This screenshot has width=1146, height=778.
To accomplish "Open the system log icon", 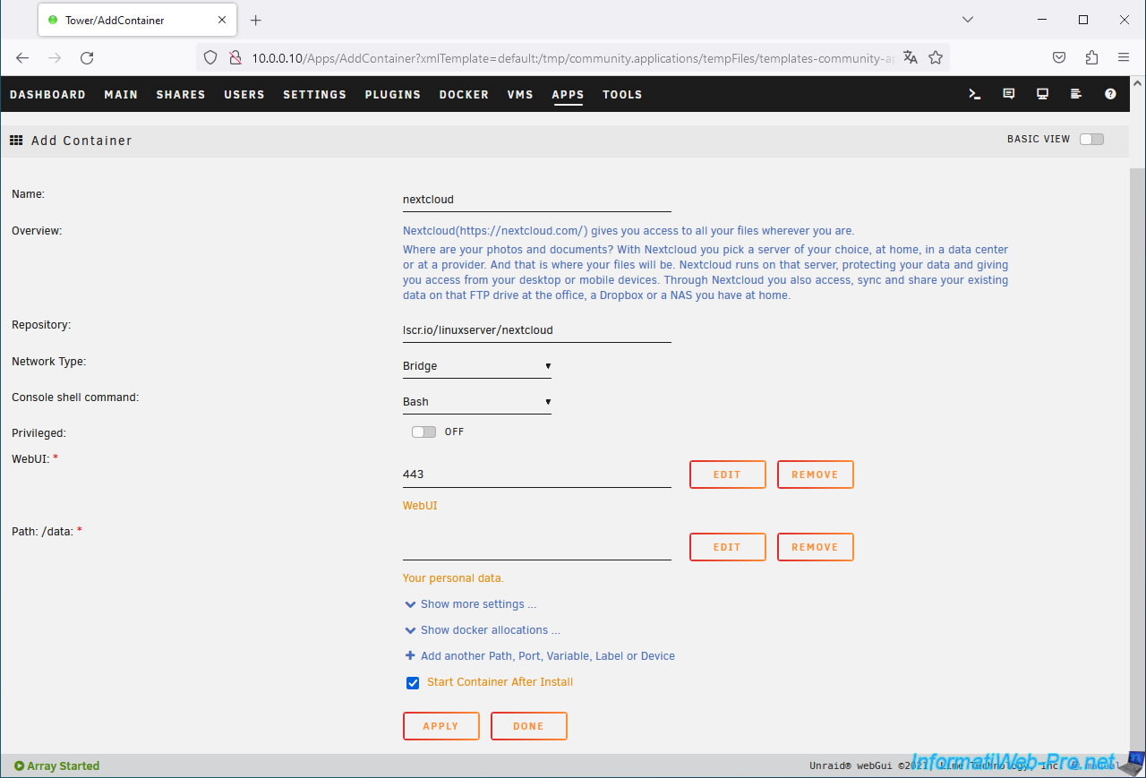I will (1076, 94).
